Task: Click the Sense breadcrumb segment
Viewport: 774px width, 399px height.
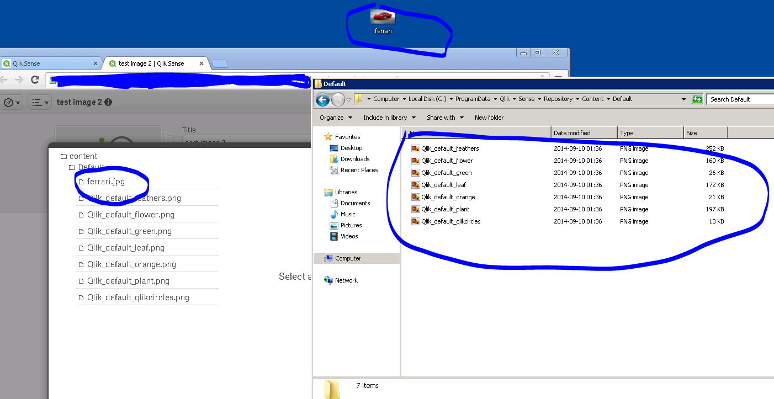Action: coord(527,99)
